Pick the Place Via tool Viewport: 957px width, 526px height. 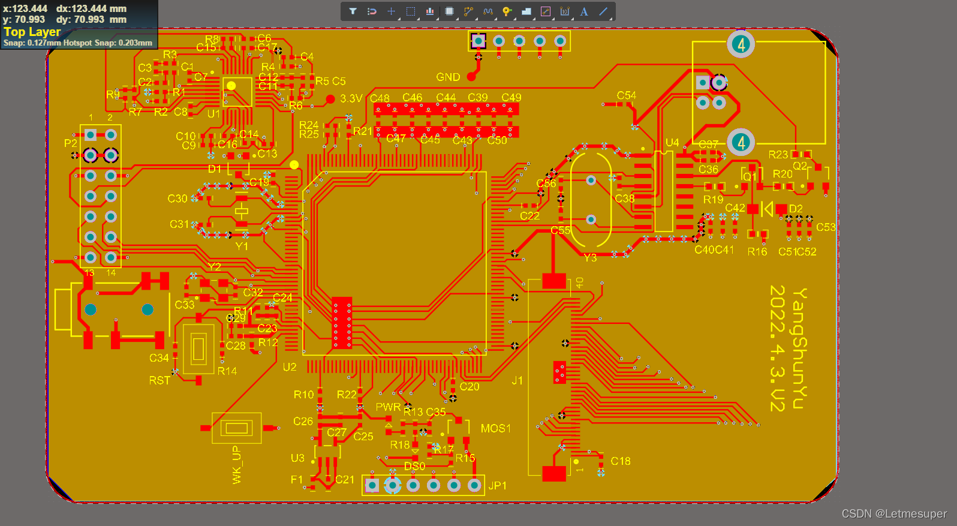507,11
